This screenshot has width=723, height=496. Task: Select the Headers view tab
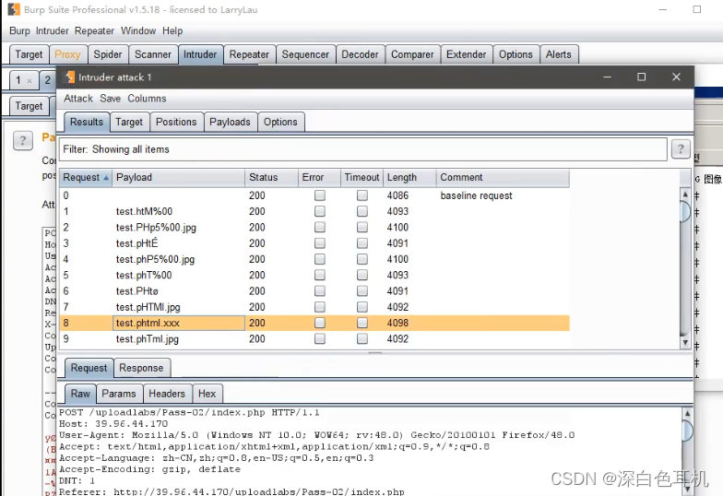[x=167, y=394]
